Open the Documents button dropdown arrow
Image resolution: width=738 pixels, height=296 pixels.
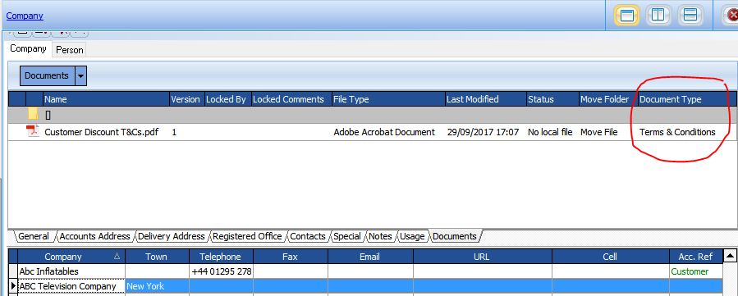[81, 75]
